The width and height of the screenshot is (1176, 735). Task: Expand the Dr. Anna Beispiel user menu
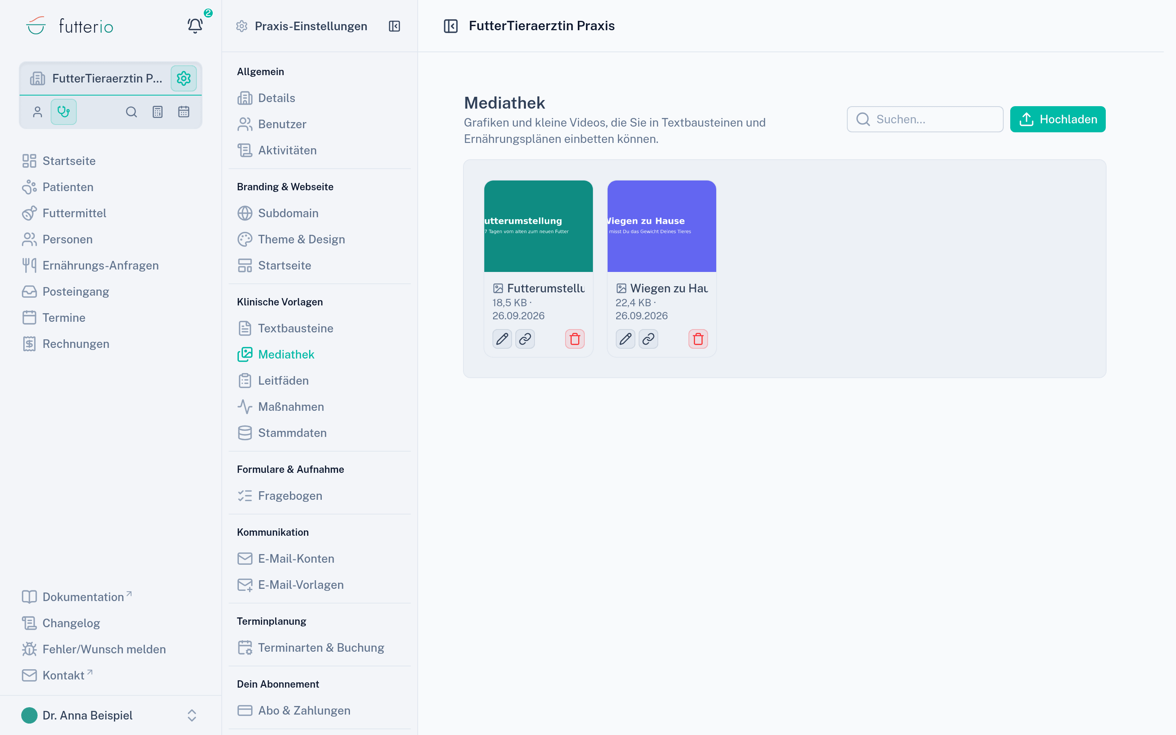tap(111, 715)
